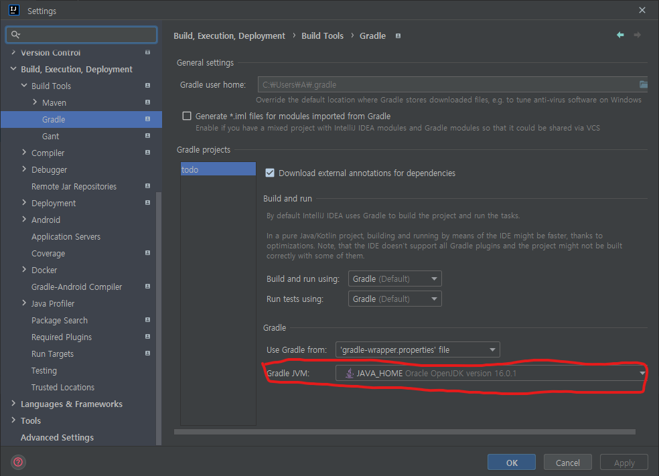Click the project icon on the Run Targets row
The height and width of the screenshot is (476, 659).
pos(147,353)
